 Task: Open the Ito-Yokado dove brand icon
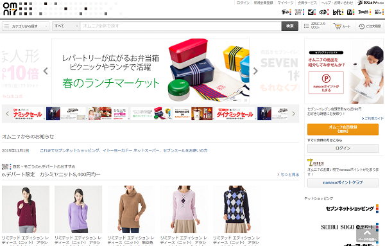[312, 12]
